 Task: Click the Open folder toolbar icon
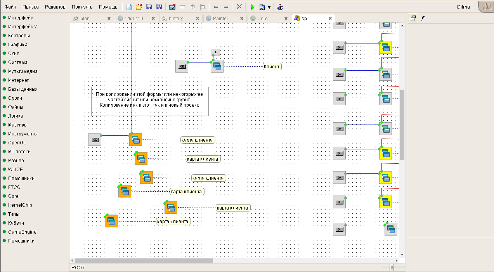tap(139, 7)
